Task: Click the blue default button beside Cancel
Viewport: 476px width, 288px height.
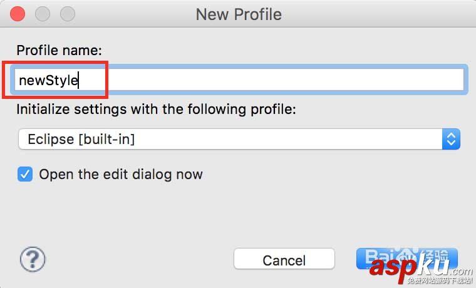Action: click(x=407, y=259)
